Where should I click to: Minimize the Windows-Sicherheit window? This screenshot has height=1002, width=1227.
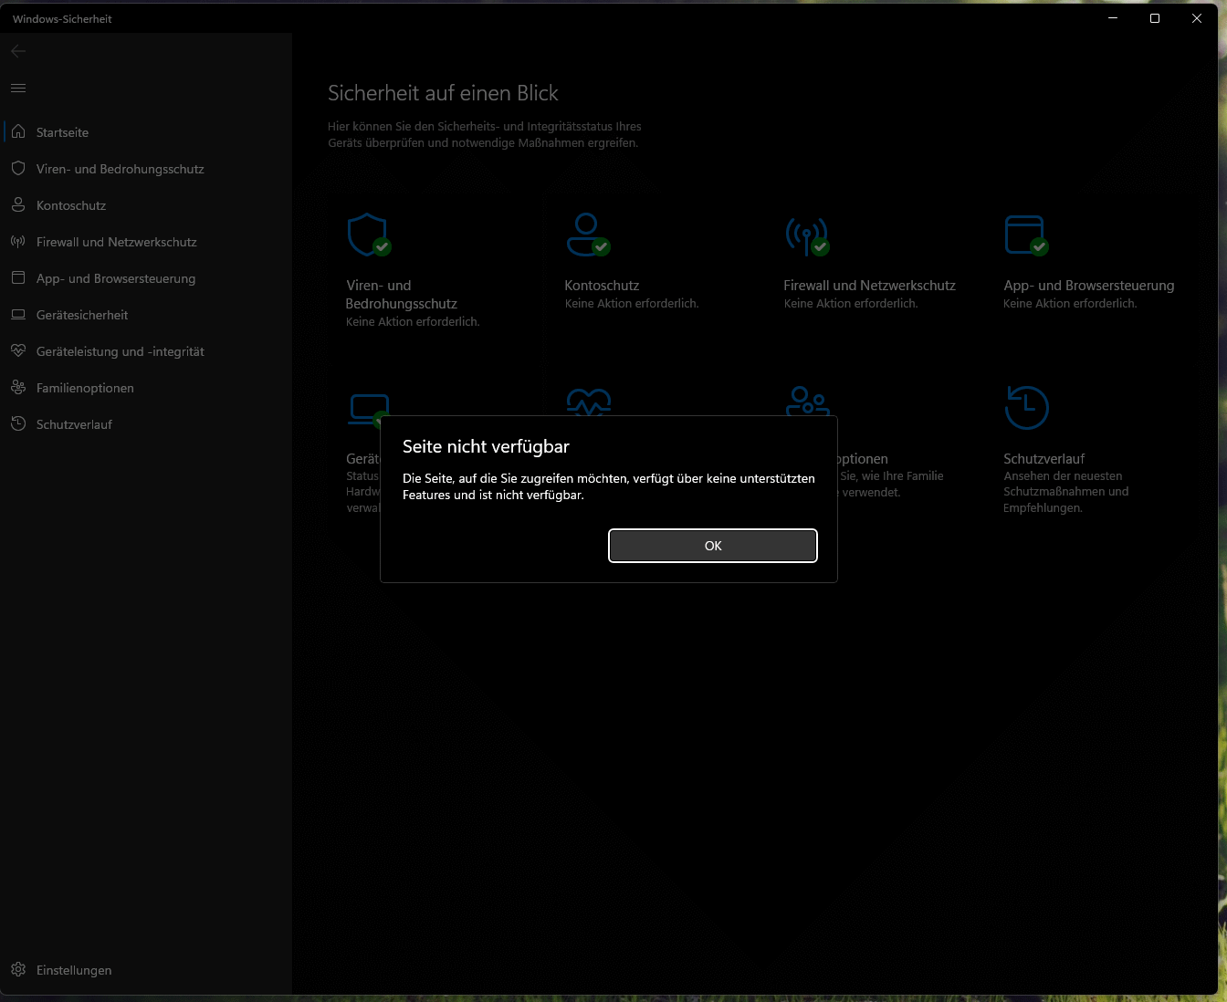tap(1113, 18)
